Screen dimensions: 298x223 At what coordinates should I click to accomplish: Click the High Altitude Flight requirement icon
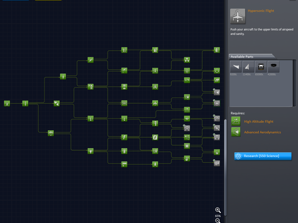(x=236, y=122)
